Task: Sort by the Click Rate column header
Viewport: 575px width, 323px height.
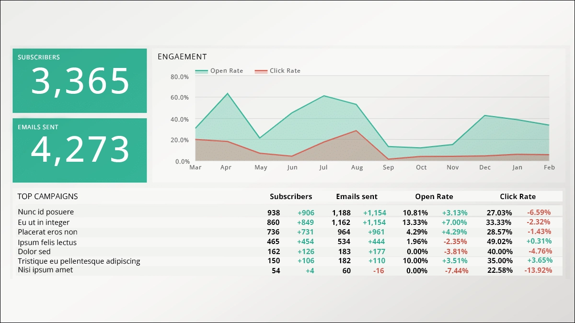Action: [x=518, y=197]
